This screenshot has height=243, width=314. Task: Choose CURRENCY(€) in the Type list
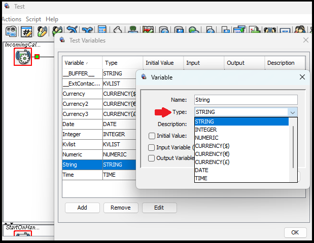coord(241,154)
